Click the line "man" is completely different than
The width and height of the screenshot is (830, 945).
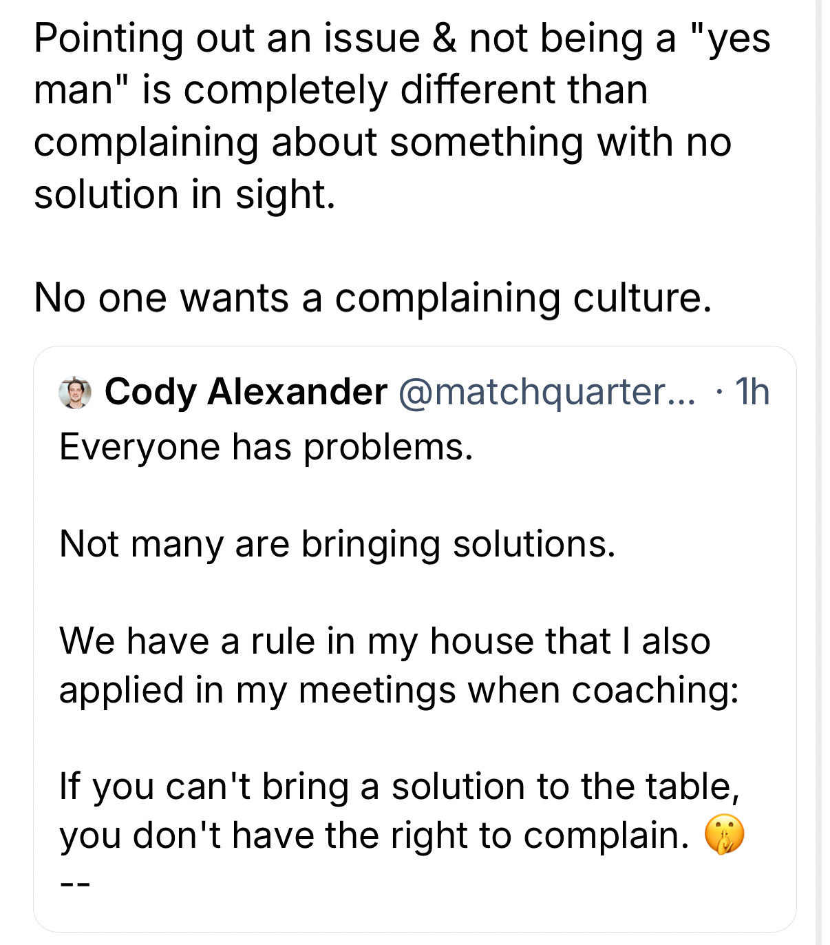click(341, 90)
